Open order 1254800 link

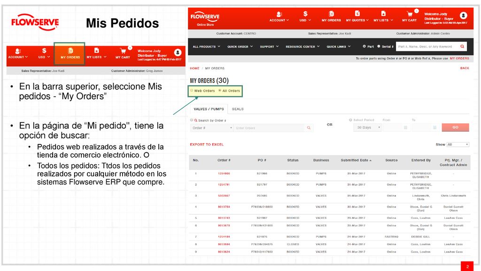224,174
